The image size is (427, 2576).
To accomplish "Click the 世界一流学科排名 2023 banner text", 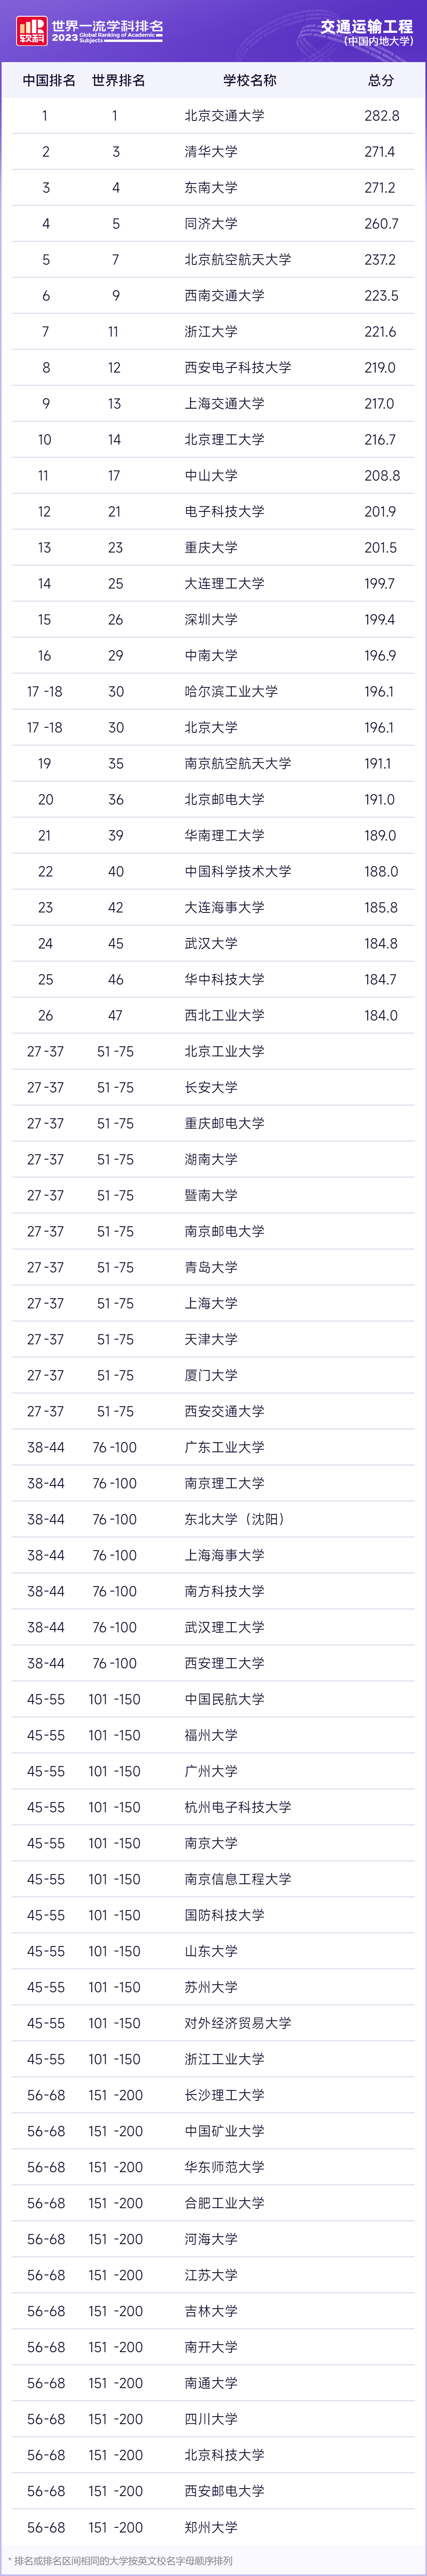I will click(x=107, y=32).
